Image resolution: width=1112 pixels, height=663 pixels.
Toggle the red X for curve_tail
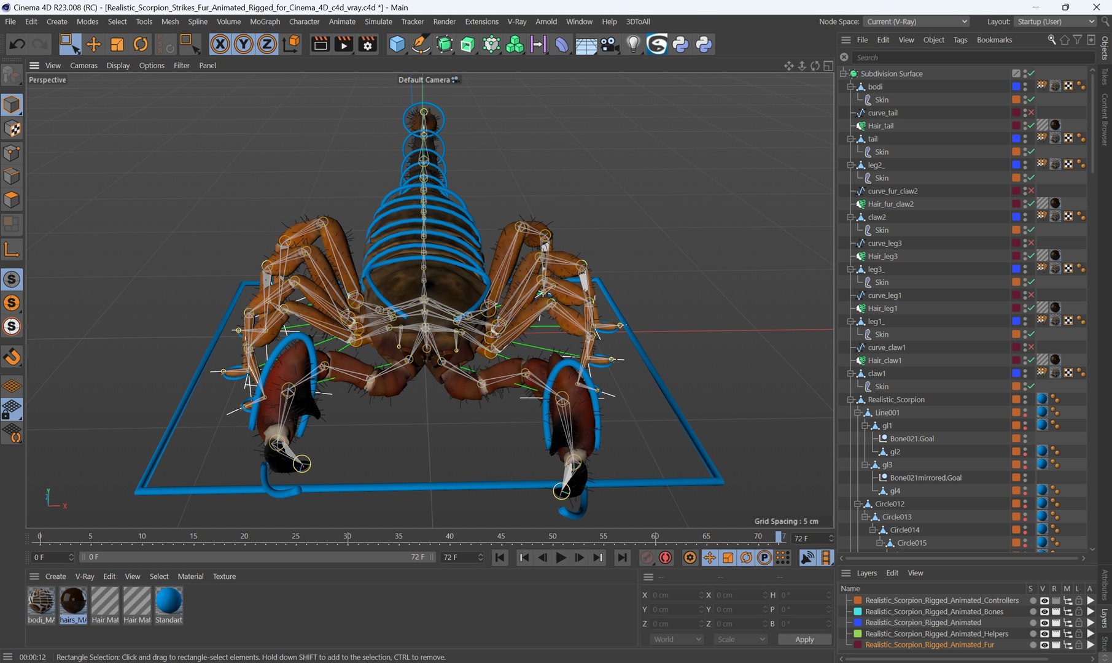click(x=1032, y=113)
